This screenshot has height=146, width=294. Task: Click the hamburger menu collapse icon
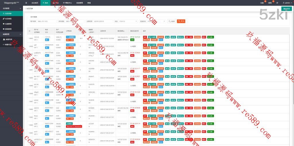click(26, 3)
